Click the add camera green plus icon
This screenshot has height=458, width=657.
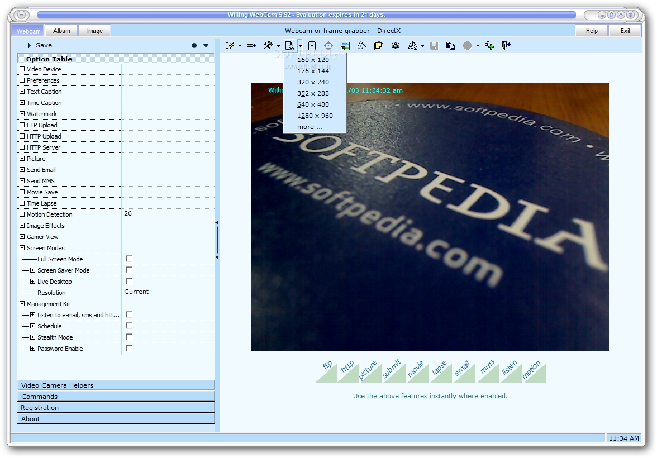(489, 46)
